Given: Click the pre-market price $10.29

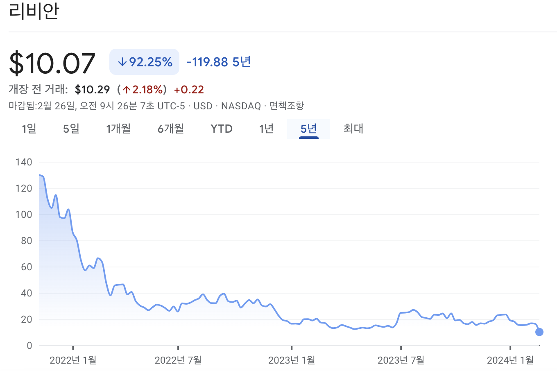Looking at the screenshot, I should click(x=93, y=90).
